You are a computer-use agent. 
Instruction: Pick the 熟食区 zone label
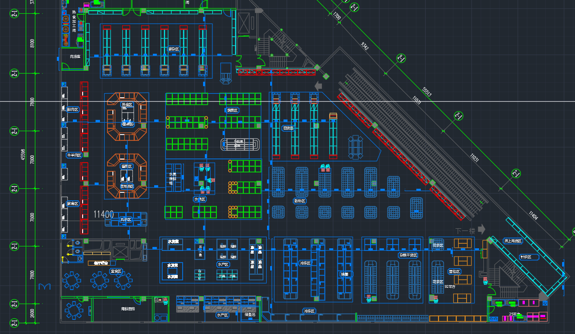click(x=127, y=105)
